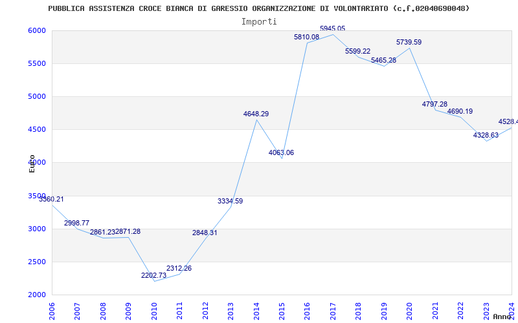The image size is (518, 323).
Task: Select data label 3360.21
Action: point(51,199)
